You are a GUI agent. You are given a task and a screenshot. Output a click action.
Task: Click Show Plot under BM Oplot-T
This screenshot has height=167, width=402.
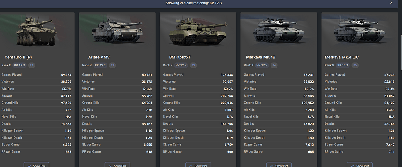point(198,165)
